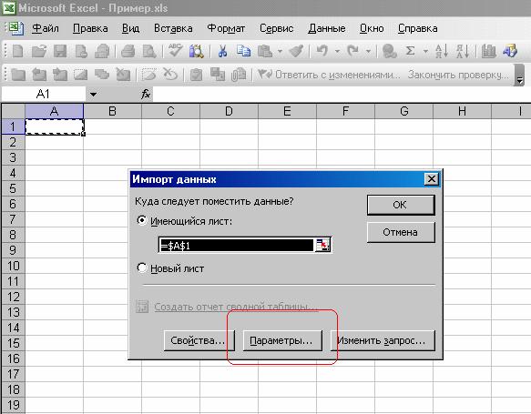Click the AutoSum sigma icon
Image resolution: width=531 pixels, height=414 pixels.
tap(410, 51)
